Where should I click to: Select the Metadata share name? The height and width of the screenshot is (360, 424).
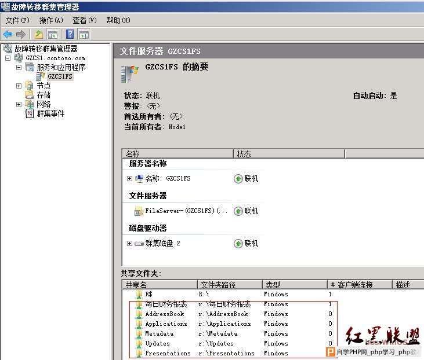[x=160, y=333]
